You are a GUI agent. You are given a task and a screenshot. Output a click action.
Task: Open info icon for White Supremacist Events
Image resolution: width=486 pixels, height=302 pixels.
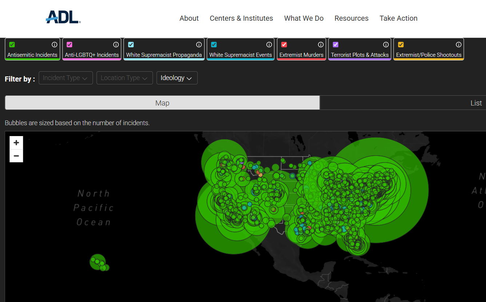[x=269, y=45]
